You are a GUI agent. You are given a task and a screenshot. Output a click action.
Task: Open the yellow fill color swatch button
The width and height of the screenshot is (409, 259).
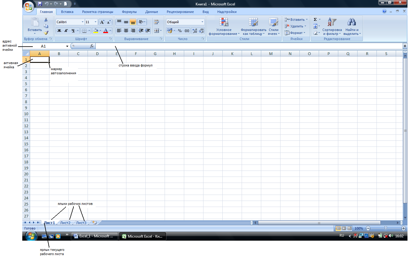pos(96,31)
